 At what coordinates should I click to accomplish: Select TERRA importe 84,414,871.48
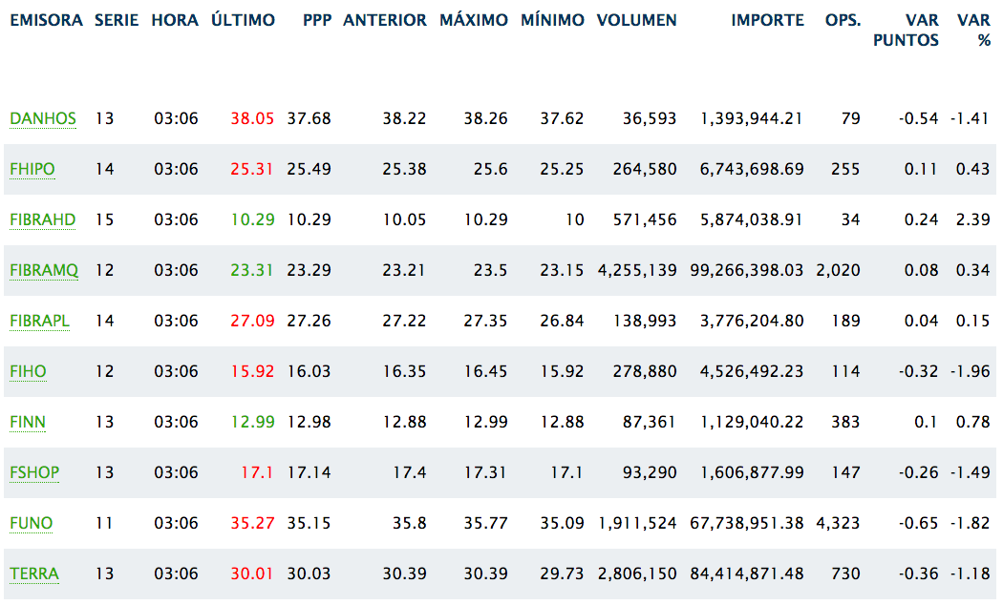(x=746, y=574)
